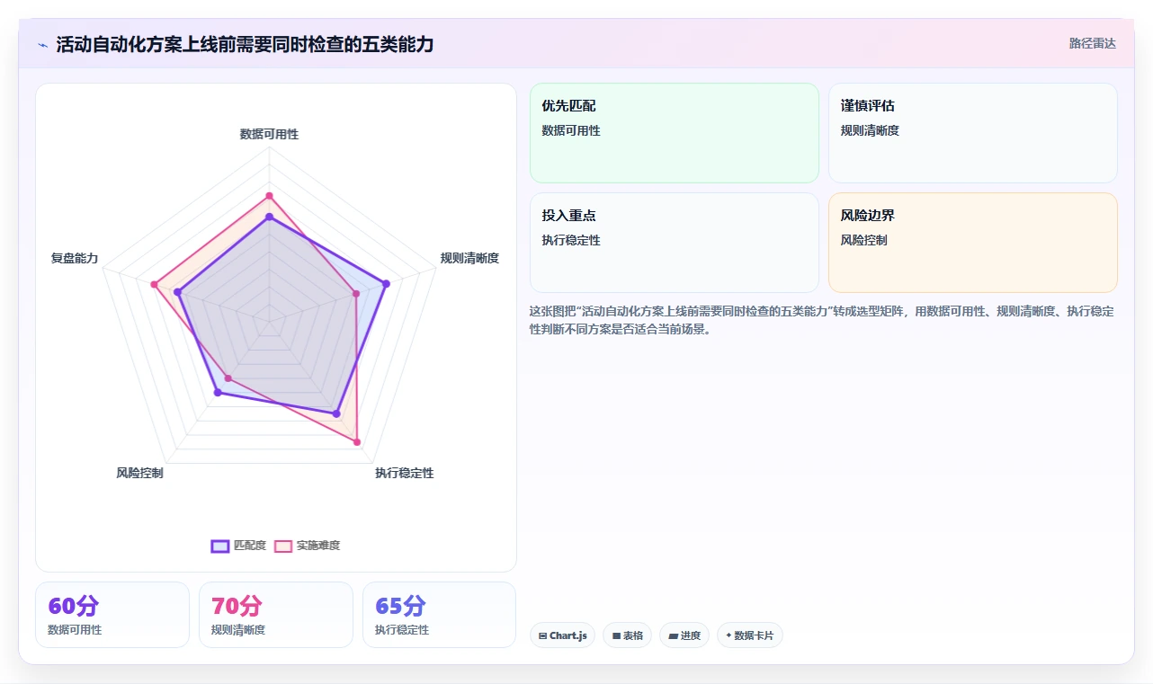Toggle the 实施难度 legend swatch
The height and width of the screenshot is (684, 1153).
coord(283,546)
